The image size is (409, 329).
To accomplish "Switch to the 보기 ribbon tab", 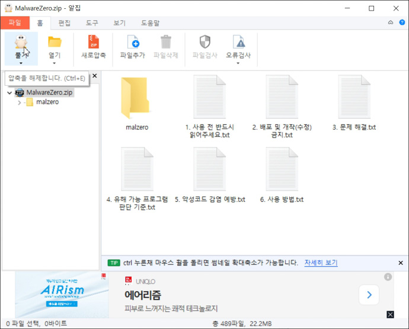I will click(x=119, y=23).
